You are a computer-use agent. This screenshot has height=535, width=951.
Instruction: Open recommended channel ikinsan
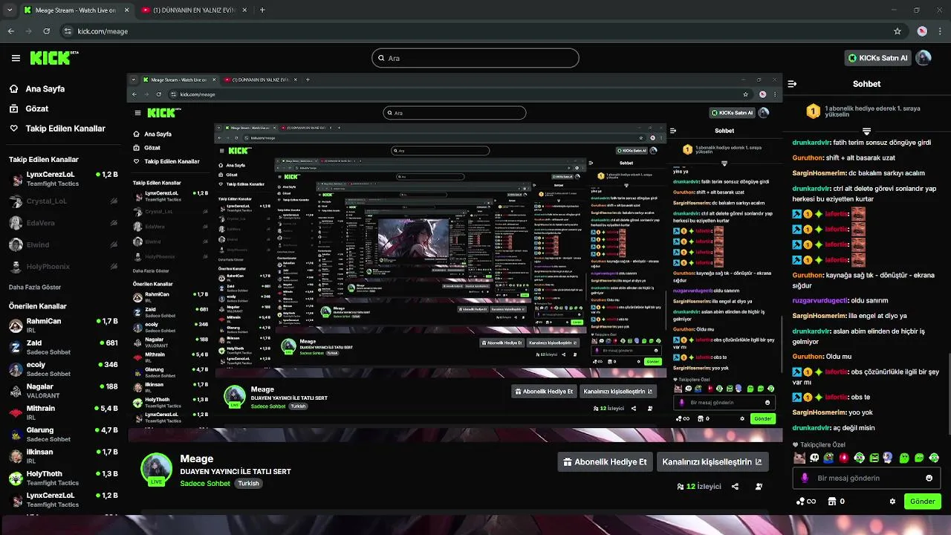(x=62, y=455)
